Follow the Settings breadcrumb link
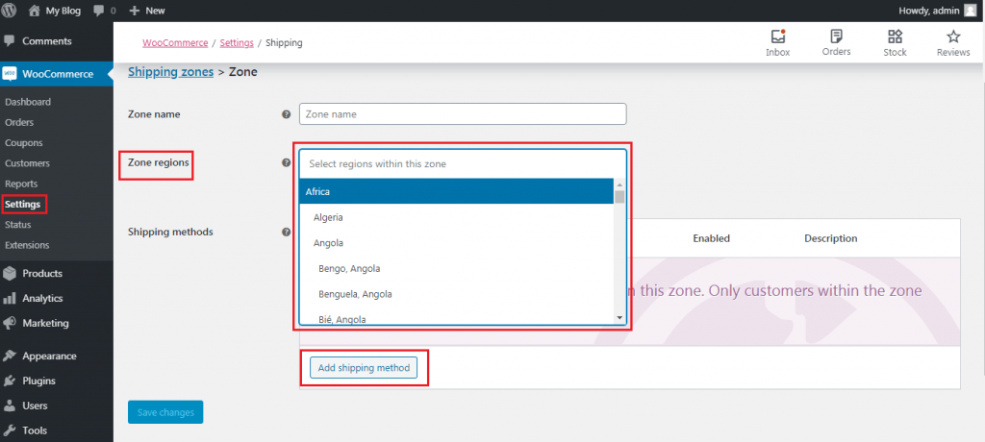Screen dimensions: 985x442 [237, 42]
